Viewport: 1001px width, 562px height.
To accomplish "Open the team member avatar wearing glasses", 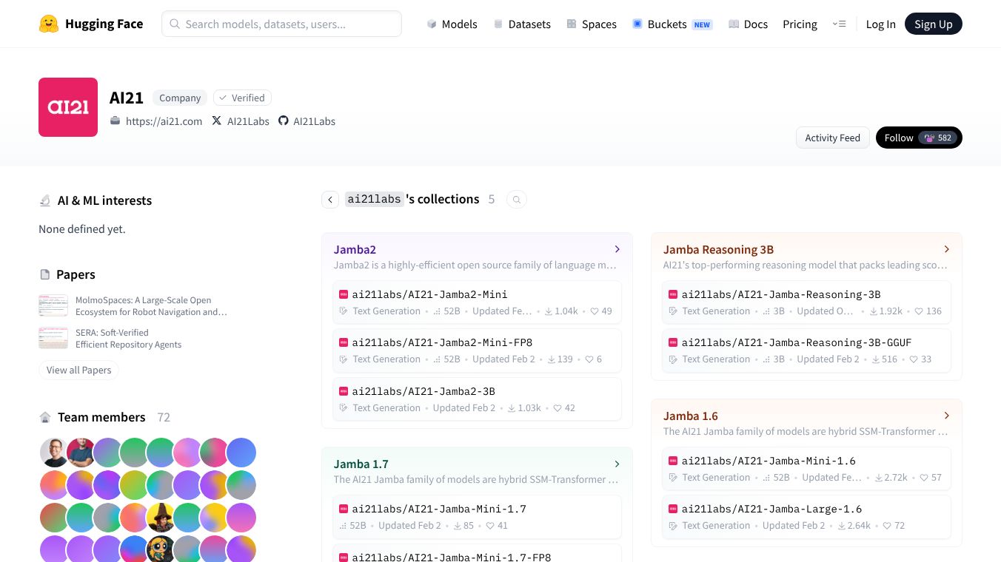I will pos(54,453).
